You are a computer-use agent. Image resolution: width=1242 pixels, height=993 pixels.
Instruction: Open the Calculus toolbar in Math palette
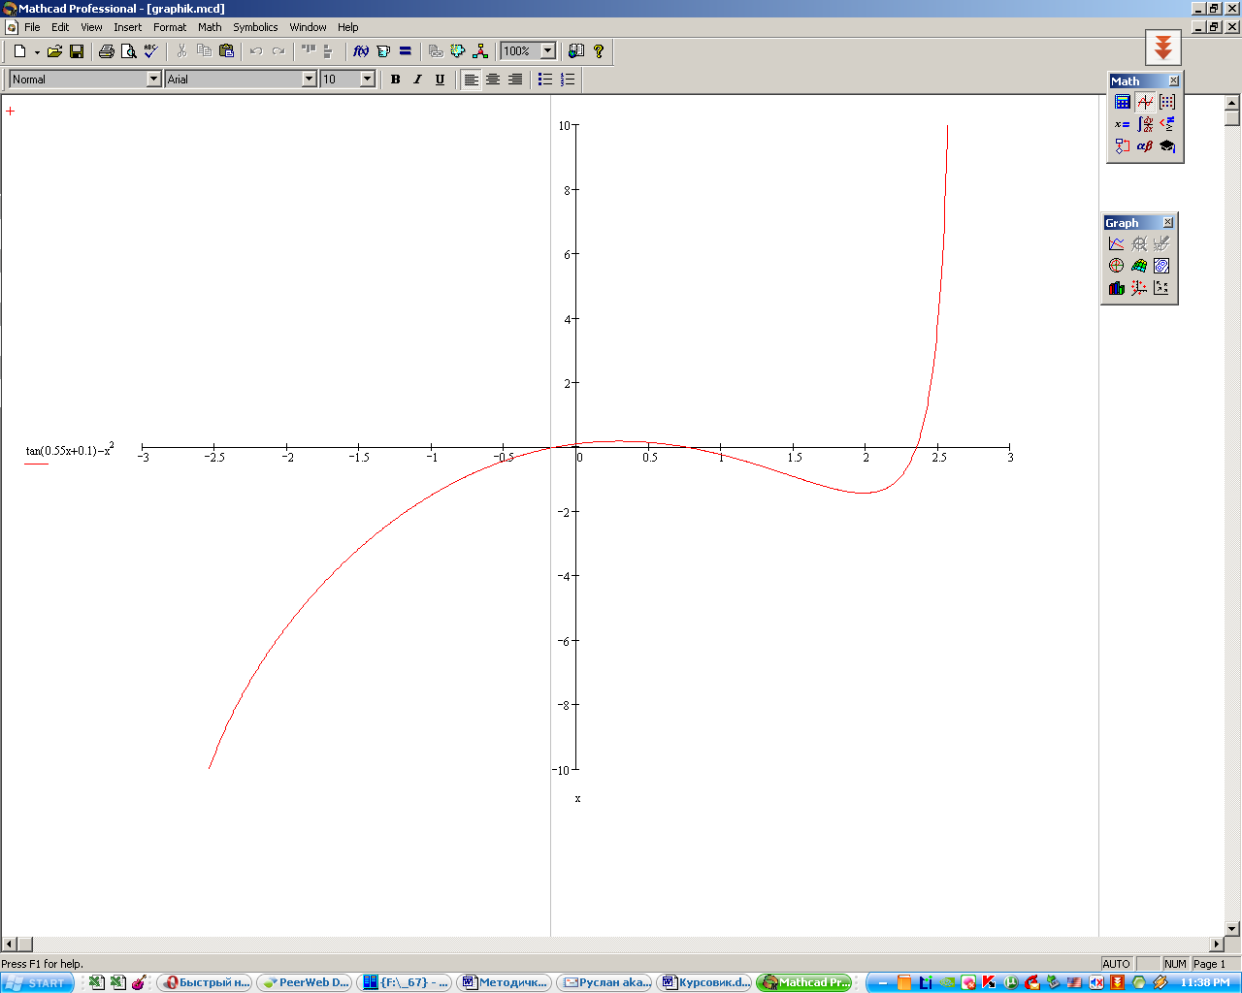(x=1145, y=124)
